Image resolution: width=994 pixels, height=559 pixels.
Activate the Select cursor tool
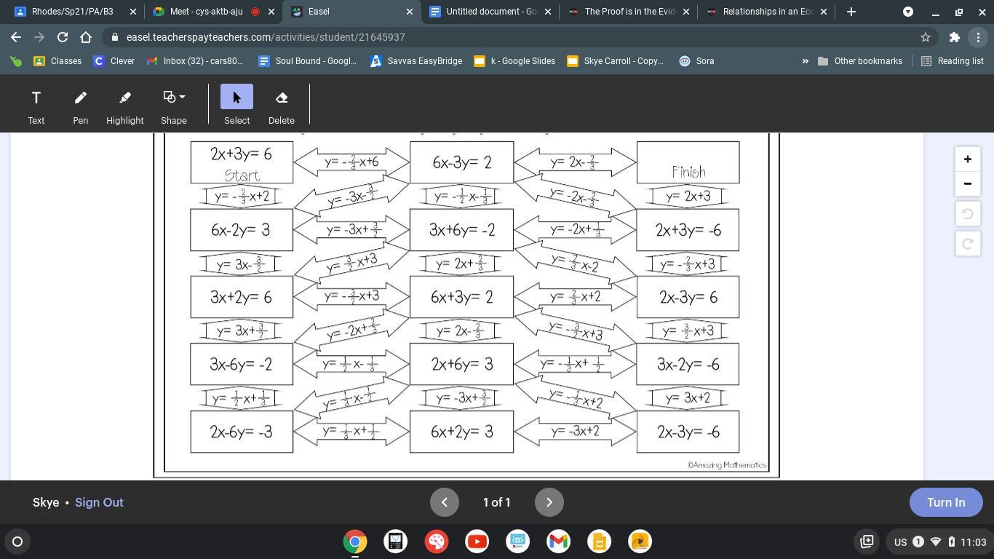point(236,106)
